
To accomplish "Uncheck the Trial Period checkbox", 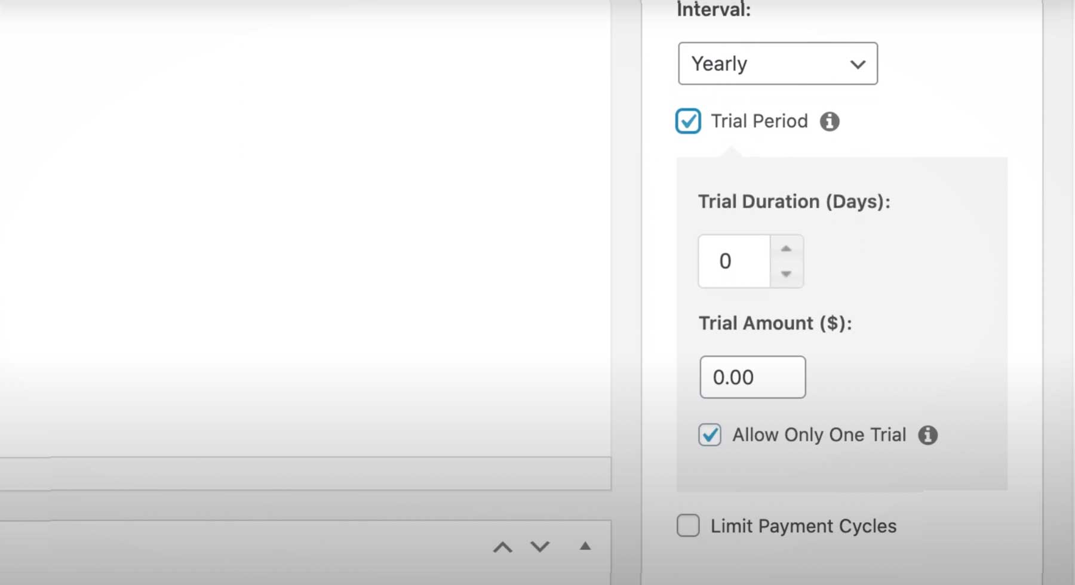I will [x=688, y=121].
